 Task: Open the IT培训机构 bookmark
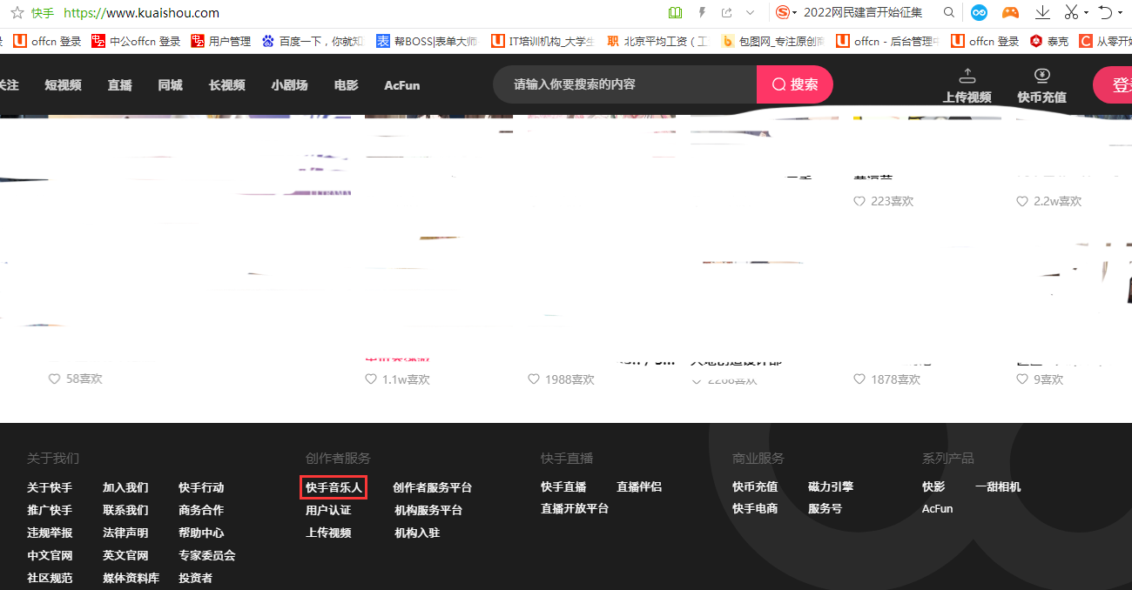click(x=543, y=41)
